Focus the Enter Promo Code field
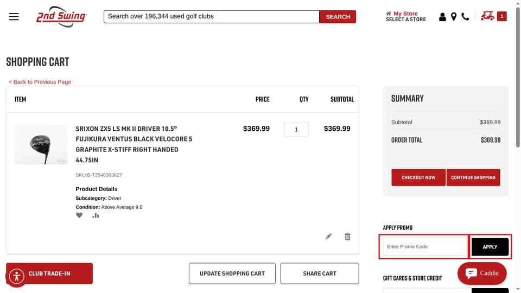521x293 pixels. click(x=425, y=246)
